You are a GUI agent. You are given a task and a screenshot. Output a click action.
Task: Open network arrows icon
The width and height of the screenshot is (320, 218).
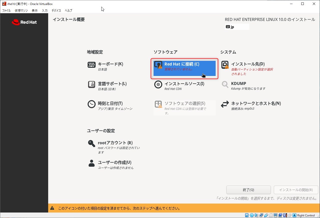[225, 104]
